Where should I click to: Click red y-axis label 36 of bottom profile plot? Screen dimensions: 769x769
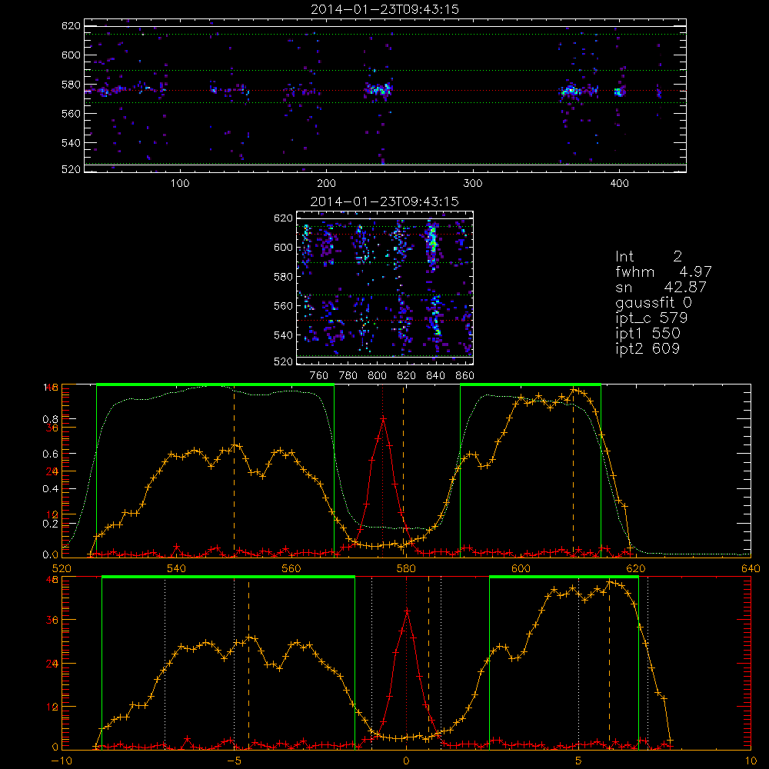pyautogui.click(x=52, y=621)
